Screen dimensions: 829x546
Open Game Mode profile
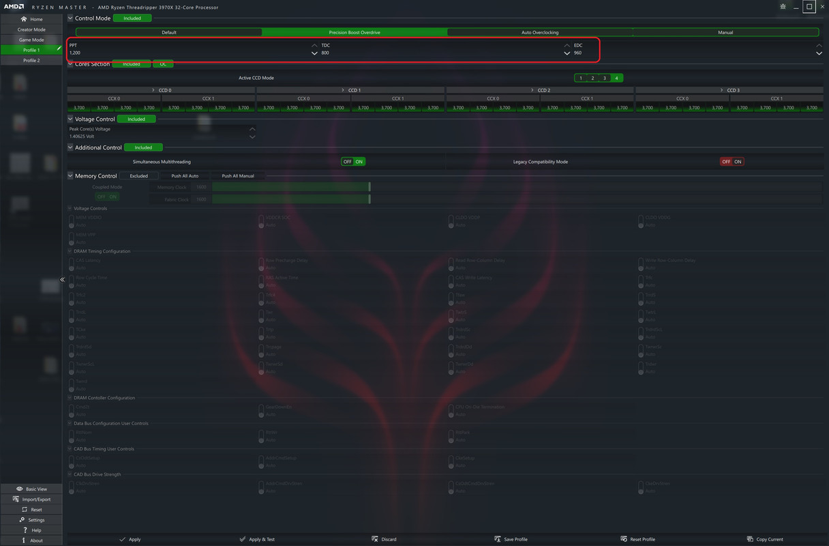(x=31, y=40)
